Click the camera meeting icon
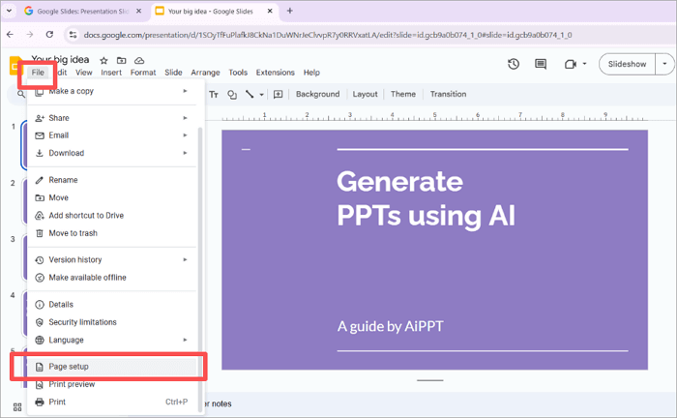Viewport: 677px width, 418px height. point(570,64)
